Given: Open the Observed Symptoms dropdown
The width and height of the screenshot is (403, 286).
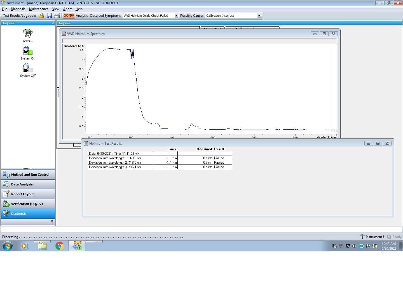Looking at the screenshot, I should tap(176, 16).
